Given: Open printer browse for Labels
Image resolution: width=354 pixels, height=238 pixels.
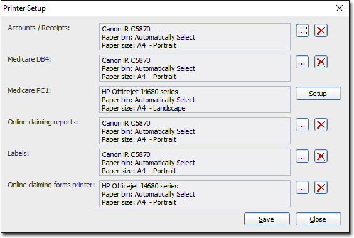Looking at the screenshot, I should tap(302, 156).
